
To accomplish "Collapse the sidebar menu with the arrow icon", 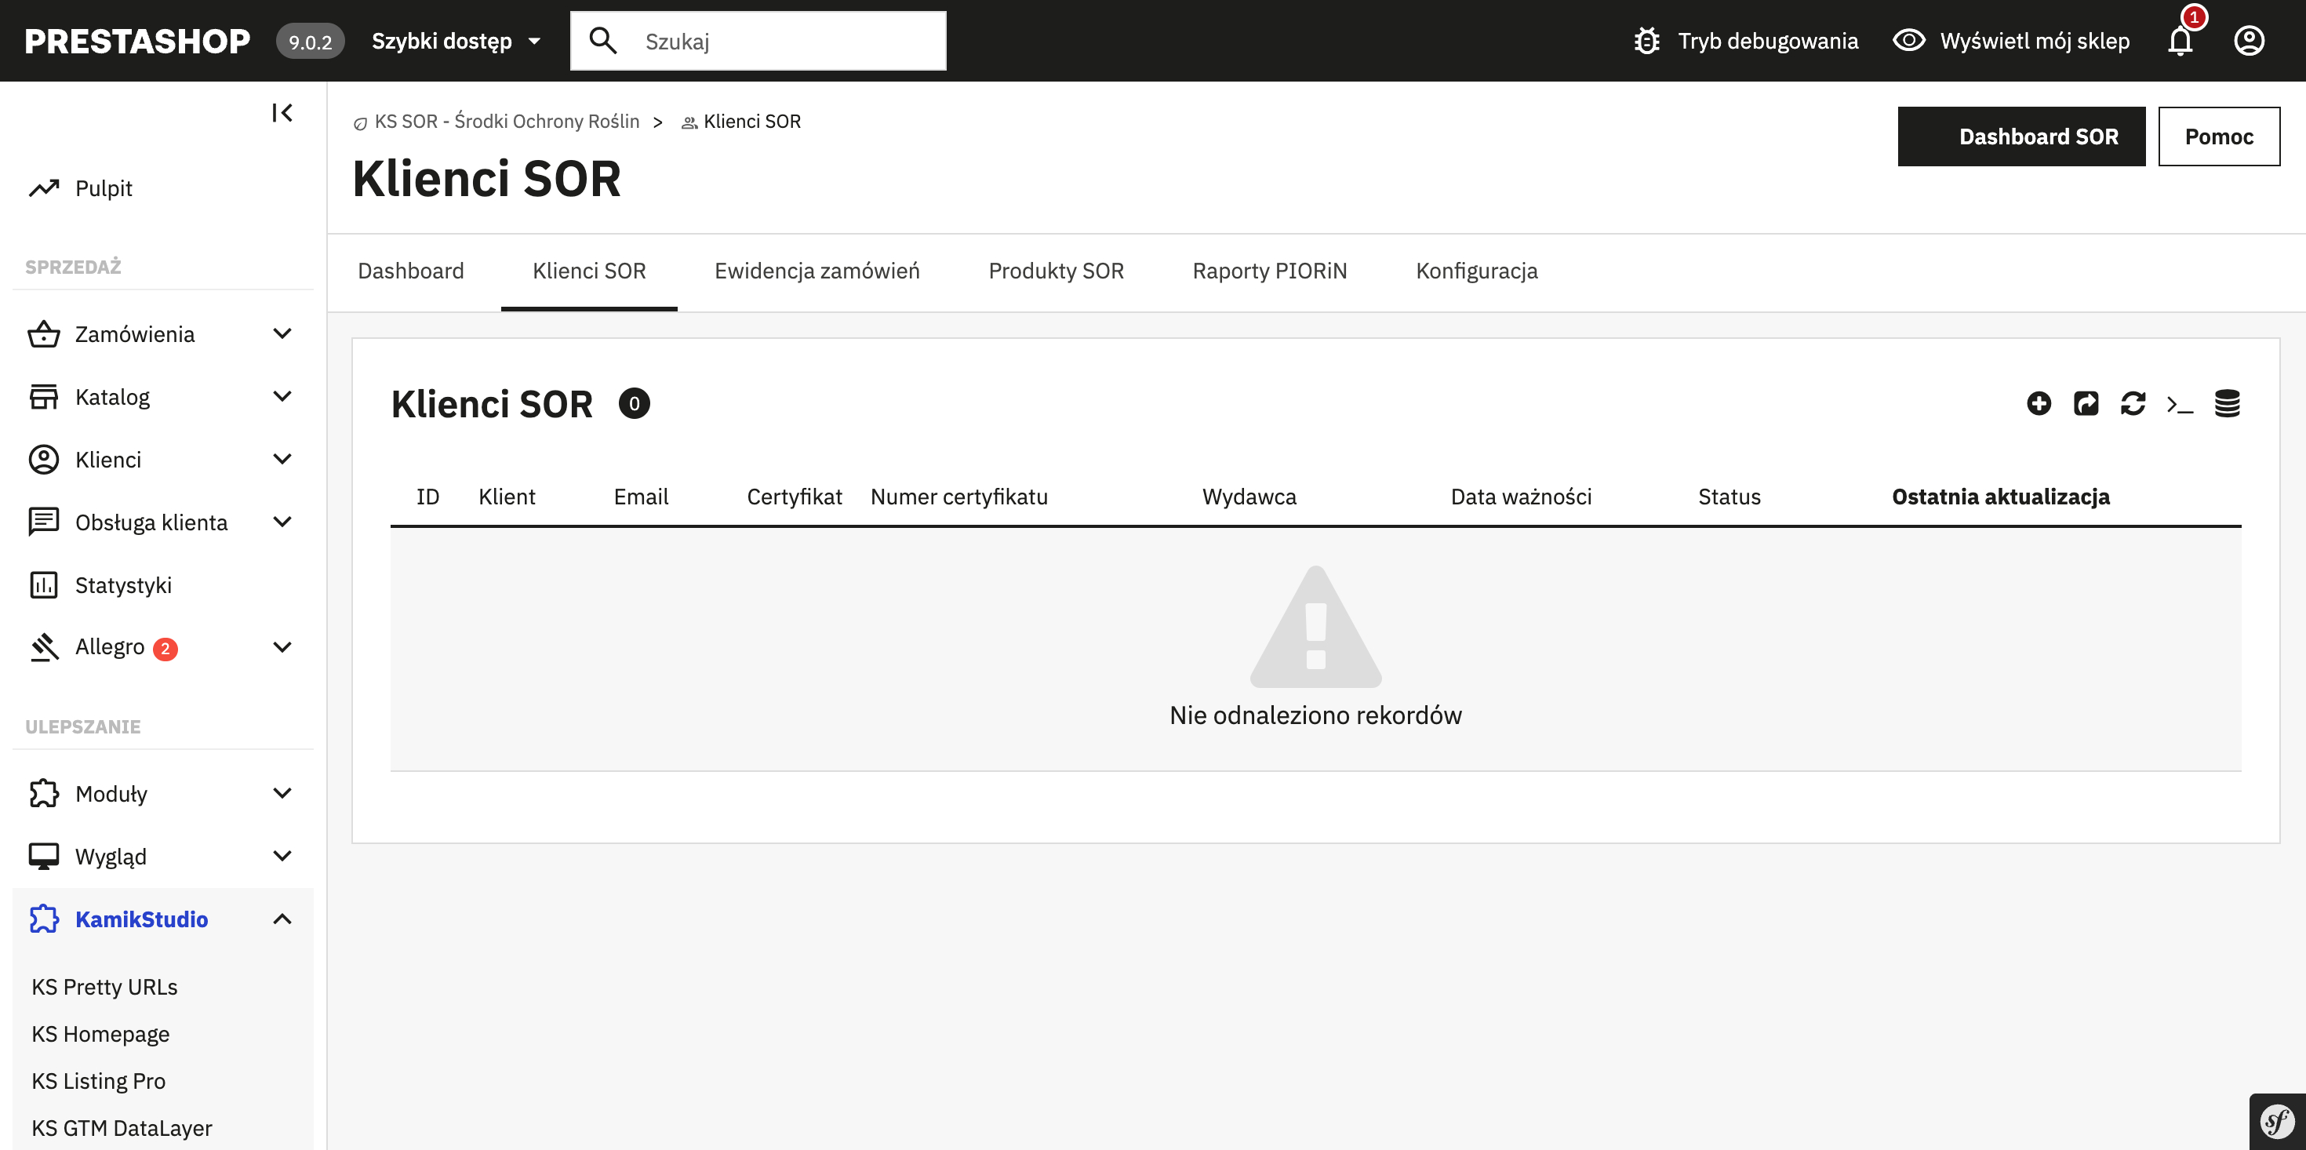I will [282, 113].
